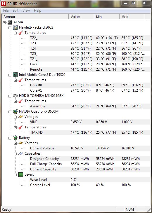Select the Hewlett-Packard 30C3 motherboard icon
Viewport: 152px width, 213px height.
15,27
